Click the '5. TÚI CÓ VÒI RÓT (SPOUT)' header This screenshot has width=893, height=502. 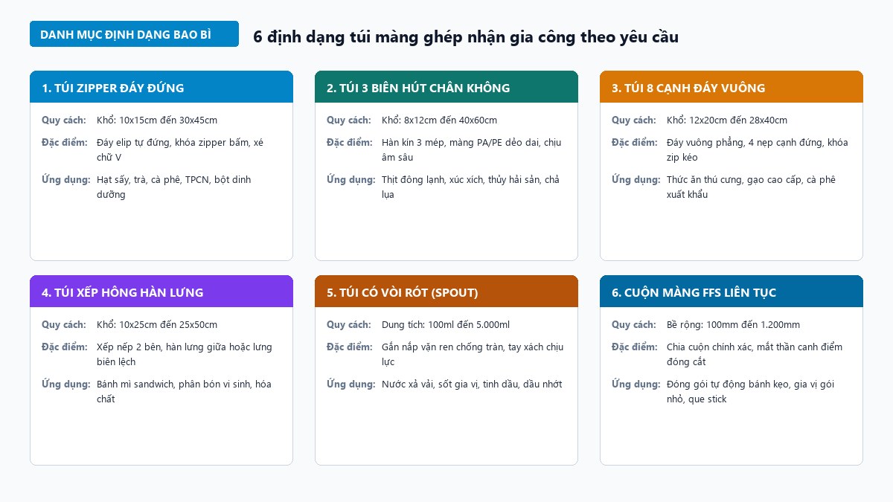pyautogui.click(x=446, y=292)
